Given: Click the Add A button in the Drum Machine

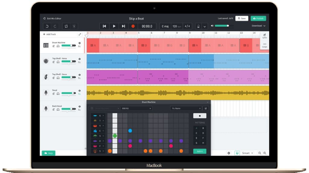Looking at the screenshot, I should coord(199,151).
